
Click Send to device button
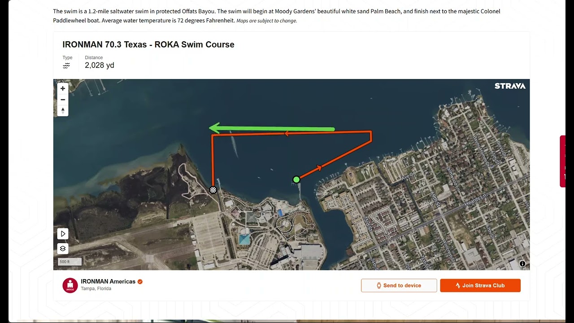click(x=399, y=285)
